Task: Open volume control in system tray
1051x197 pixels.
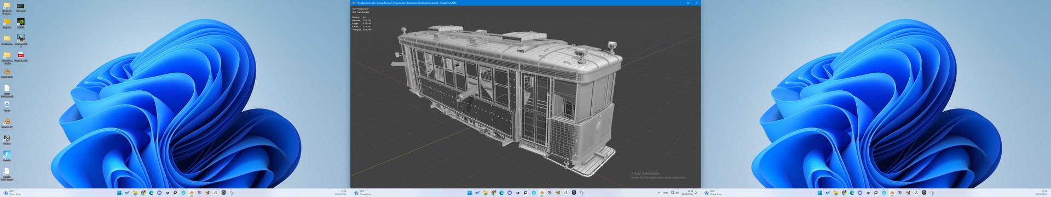Action: coord(677,193)
